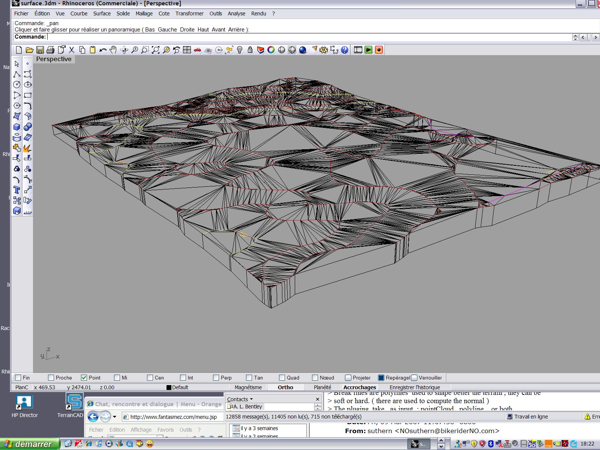
Task: Click the Save file icon
Action: [x=40, y=50]
